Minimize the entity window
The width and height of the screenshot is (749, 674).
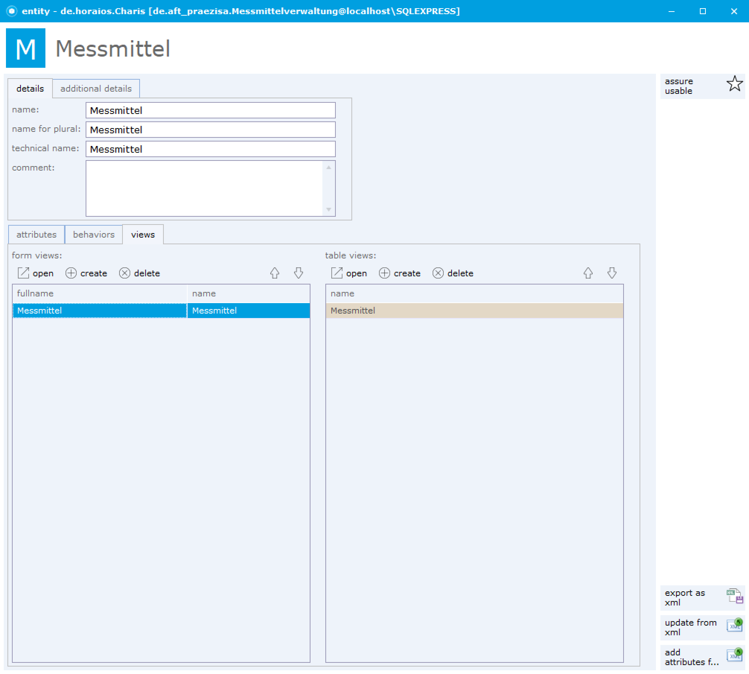672,11
